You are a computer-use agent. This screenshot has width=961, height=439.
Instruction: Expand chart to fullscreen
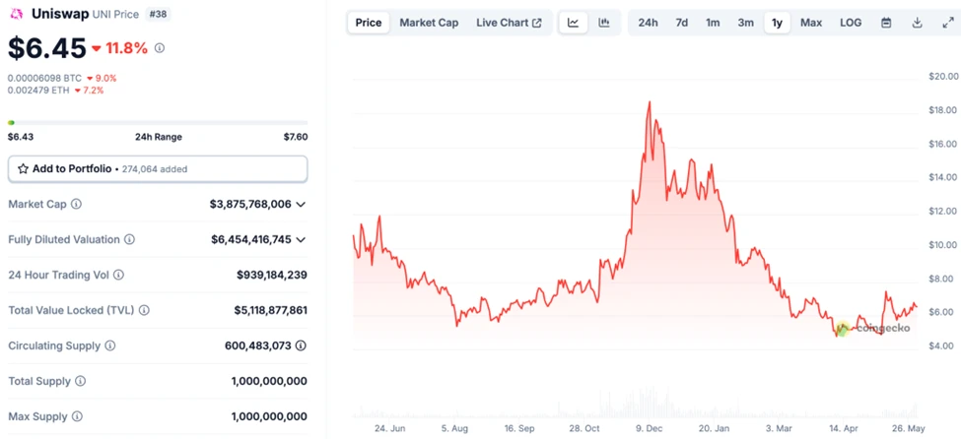947,23
